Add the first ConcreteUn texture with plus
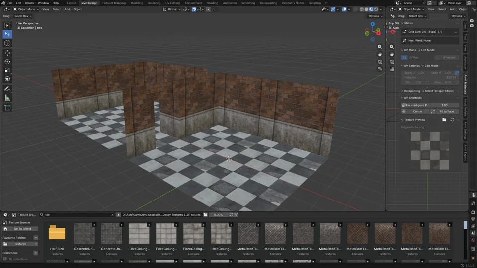The image size is (477, 268). (94, 225)
